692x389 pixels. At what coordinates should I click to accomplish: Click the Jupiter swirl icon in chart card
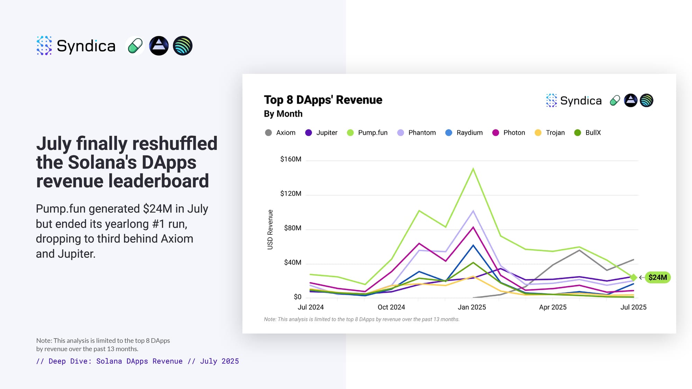click(646, 101)
